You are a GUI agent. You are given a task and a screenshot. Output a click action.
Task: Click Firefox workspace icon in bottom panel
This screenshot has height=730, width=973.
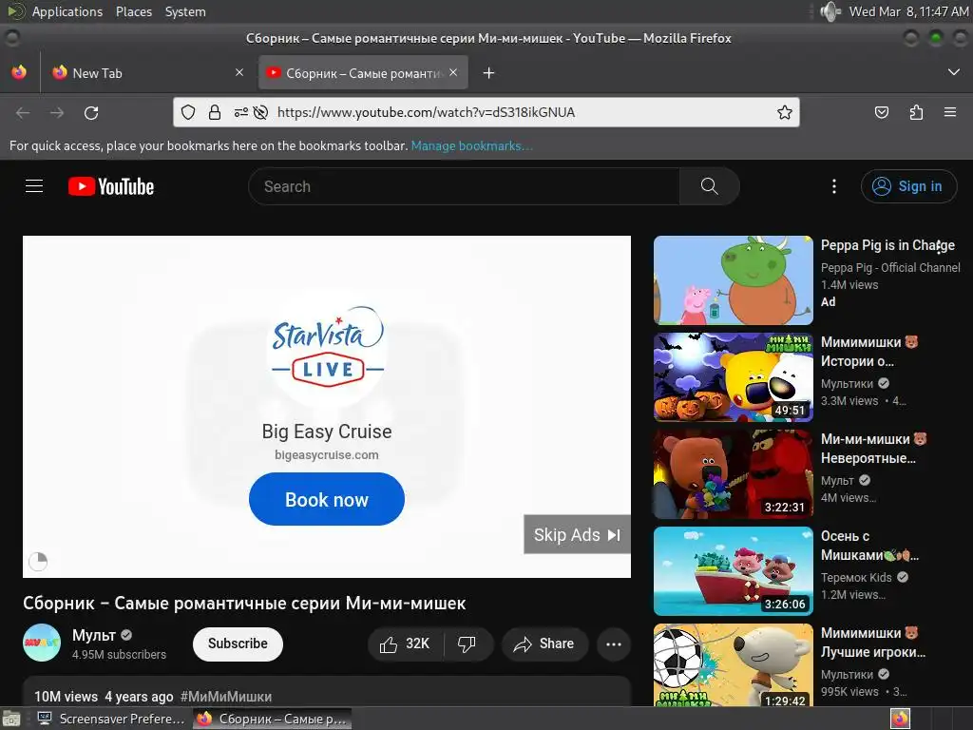(901, 719)
